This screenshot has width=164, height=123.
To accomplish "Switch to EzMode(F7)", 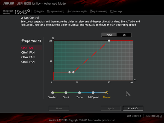I will tap(154, 116).
